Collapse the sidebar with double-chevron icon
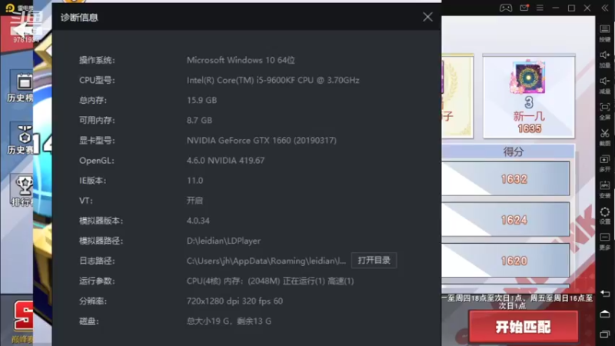 (604, 8)
